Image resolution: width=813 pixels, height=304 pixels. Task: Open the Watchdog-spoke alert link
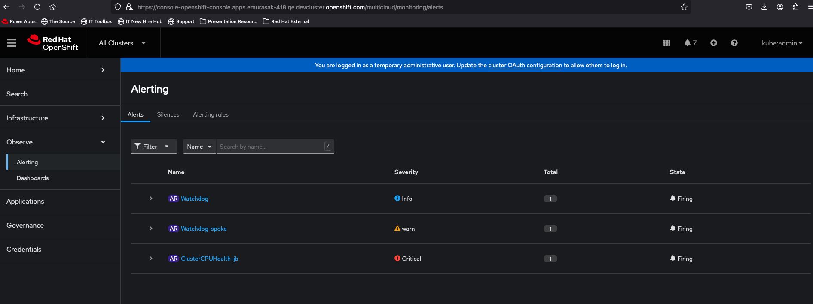tap(204, 229)
